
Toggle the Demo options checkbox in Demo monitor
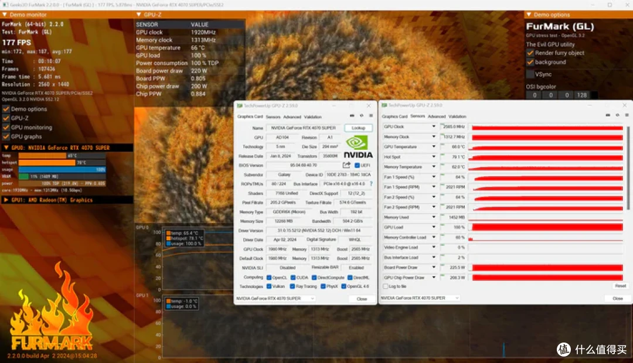pos(6,109)
